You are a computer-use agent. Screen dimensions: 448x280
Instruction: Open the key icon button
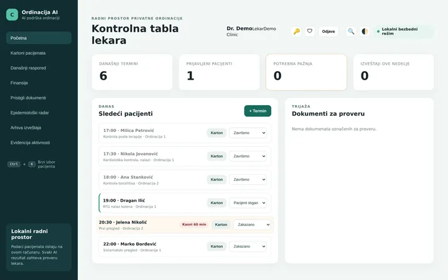(x=297, y=31)
